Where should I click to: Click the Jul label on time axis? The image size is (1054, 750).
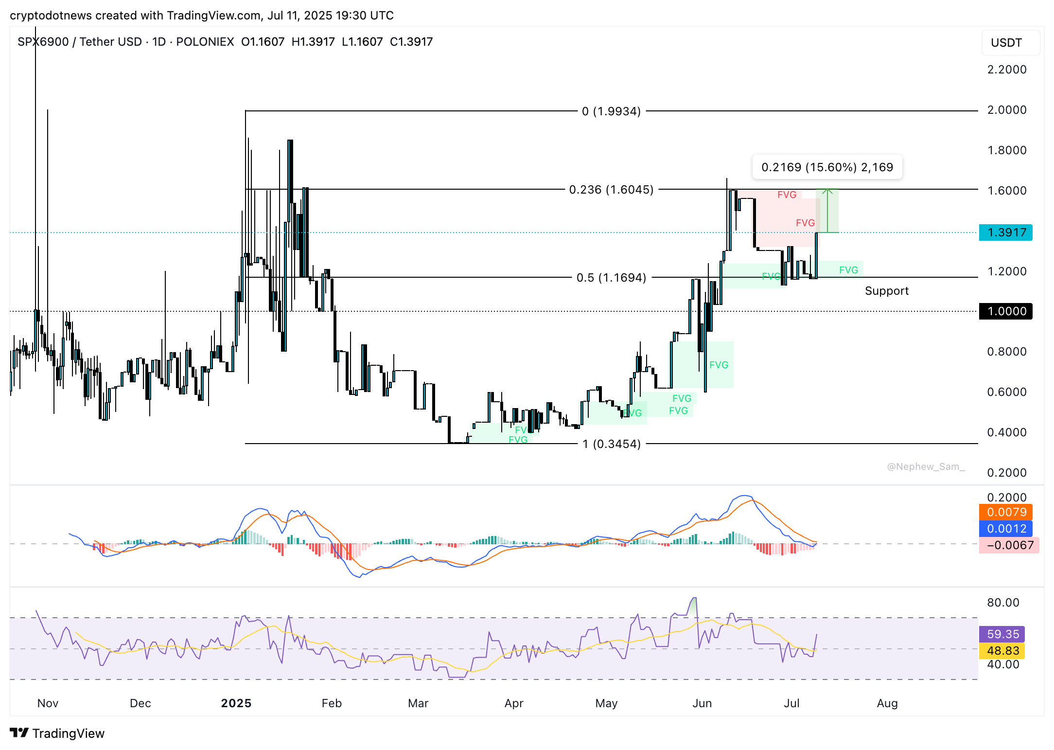tap(792, 703)
